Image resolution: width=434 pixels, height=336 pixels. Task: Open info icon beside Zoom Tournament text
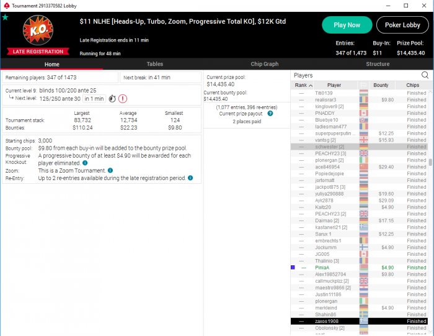pyautogui.click(x=110, y=170)
